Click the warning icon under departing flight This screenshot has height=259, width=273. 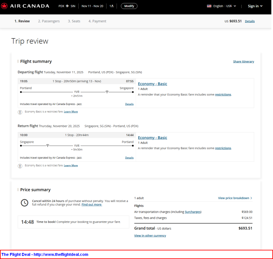pyautogui.click(x=20, y=112)
